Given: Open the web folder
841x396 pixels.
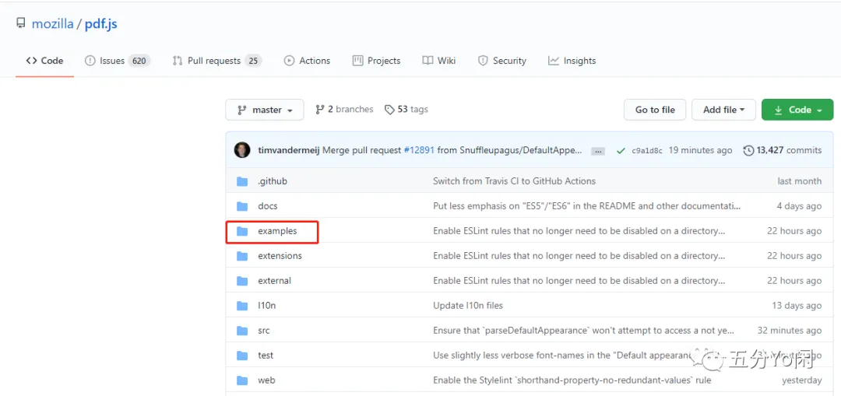Looking at the screenshot, I should coord(266,380).
